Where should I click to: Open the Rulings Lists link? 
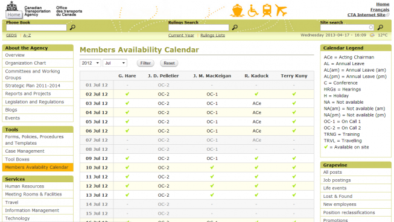click(212, 35)
